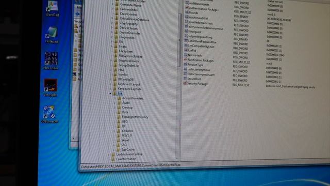Click the registry path in status bar
The width and height of the screenshot is (330, 186).
(x=130, y=166)
